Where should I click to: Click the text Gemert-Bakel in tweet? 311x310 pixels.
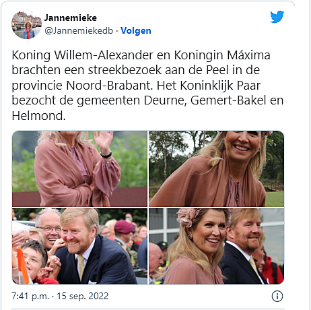point(228,100)
